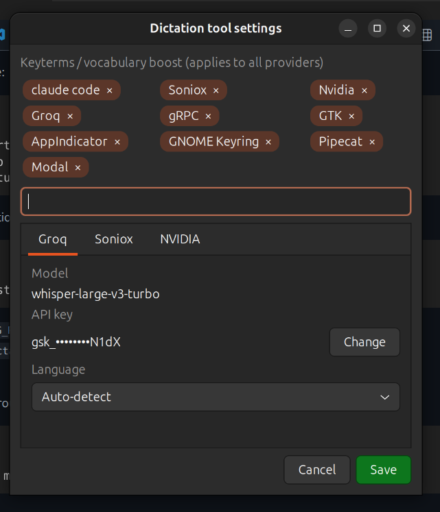Change the Groq API key

click(364, 342)
